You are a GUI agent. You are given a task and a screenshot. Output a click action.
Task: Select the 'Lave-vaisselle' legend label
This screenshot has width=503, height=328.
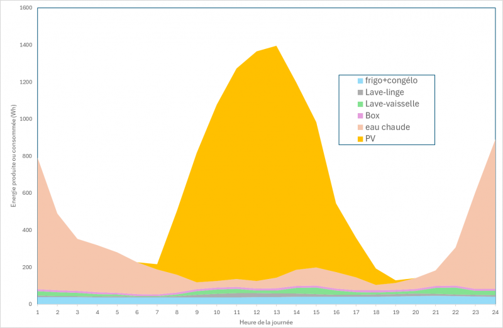(x=392, y=104)
